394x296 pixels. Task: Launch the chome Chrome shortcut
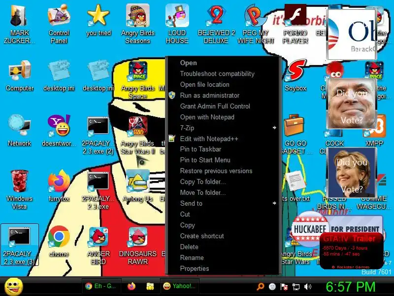59,242
